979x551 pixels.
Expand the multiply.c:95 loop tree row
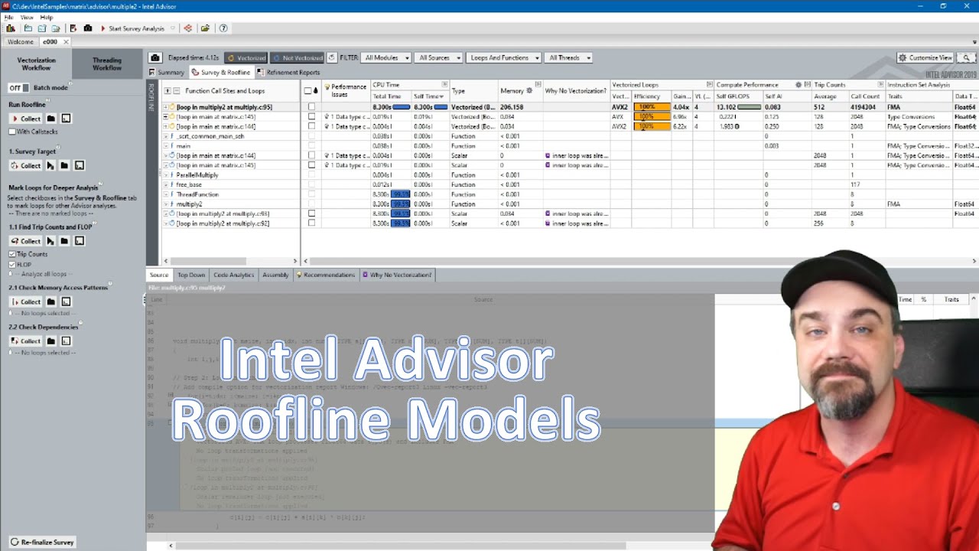tap(166, 107)
